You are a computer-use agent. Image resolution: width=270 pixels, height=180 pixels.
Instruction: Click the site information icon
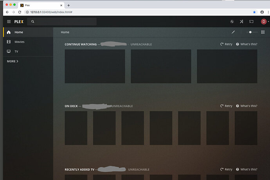pyautogui.click(x=27, y=12)
